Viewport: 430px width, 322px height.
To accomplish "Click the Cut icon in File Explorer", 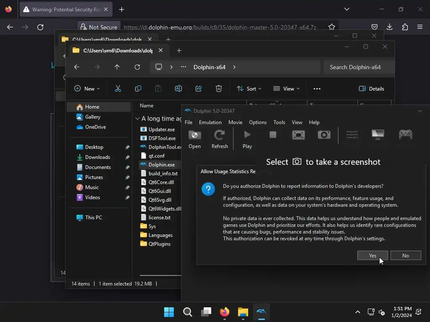I will click(118, 89).
